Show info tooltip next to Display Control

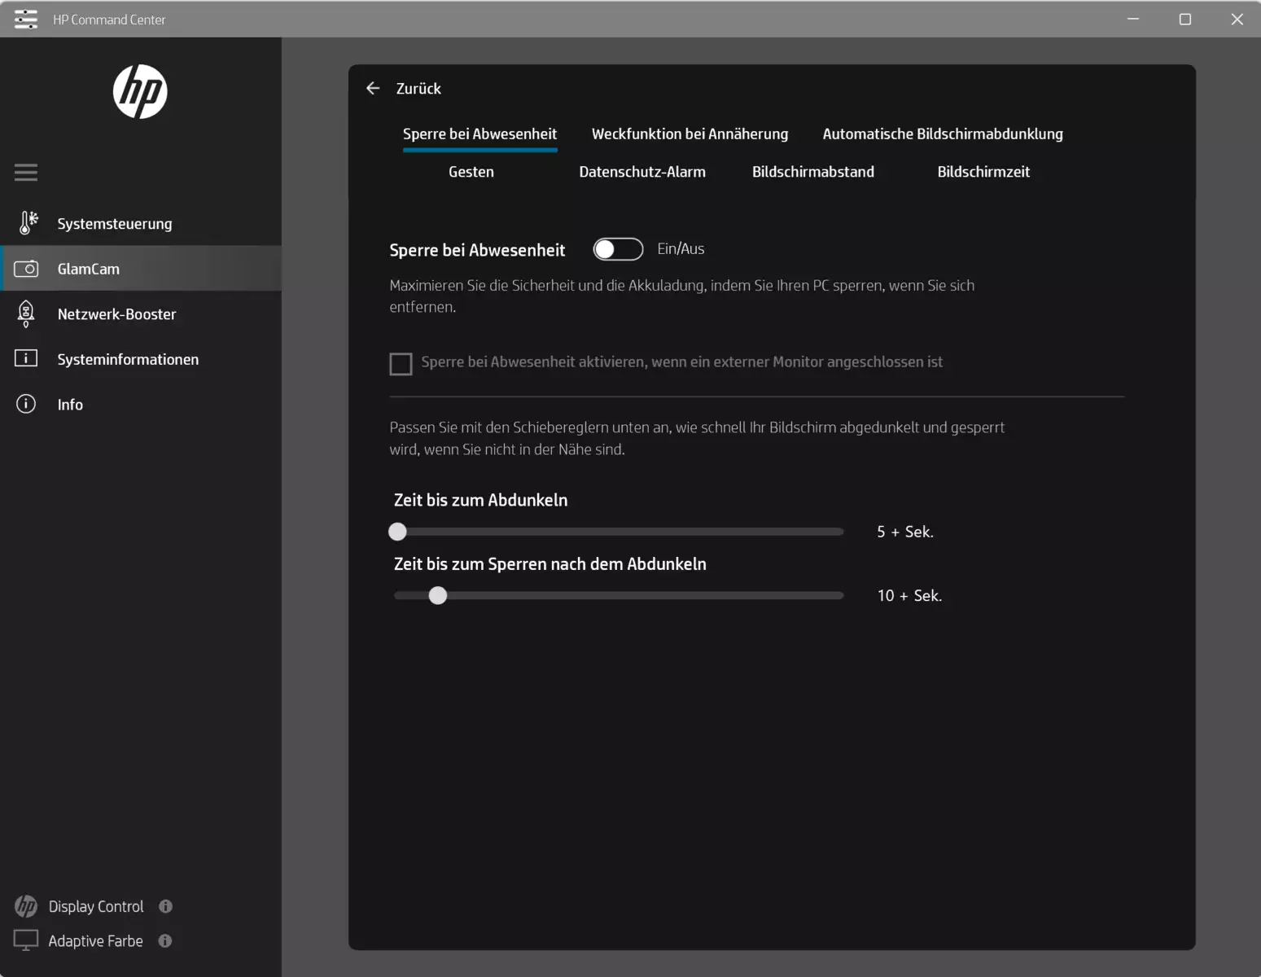(x=165, y=906)
